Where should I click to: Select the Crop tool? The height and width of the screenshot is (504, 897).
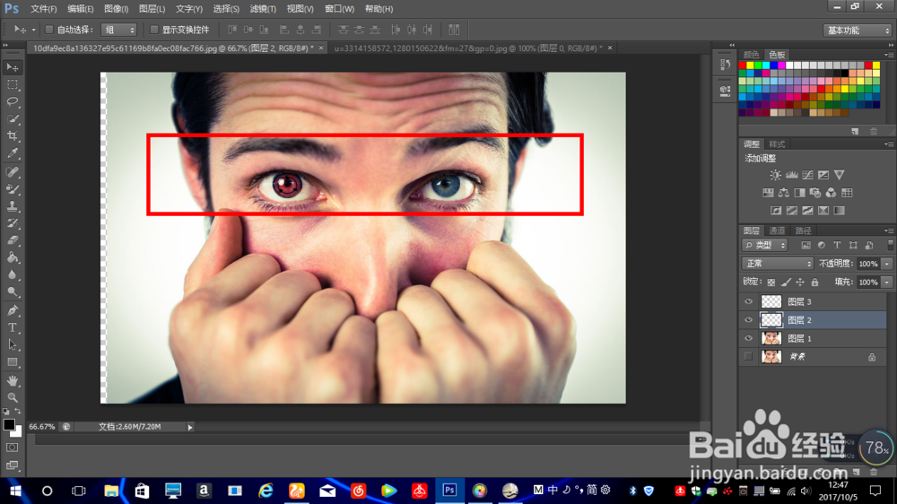13,136
